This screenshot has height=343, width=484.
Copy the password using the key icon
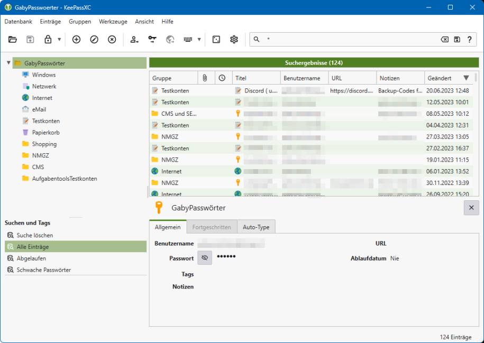[x=152, y=39]
